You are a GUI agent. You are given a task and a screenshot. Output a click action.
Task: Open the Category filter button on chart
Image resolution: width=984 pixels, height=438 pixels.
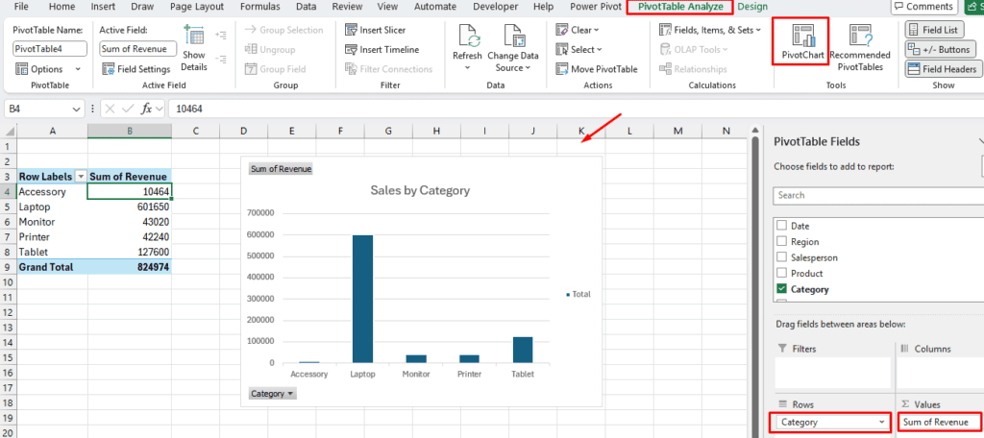point(272,394)
